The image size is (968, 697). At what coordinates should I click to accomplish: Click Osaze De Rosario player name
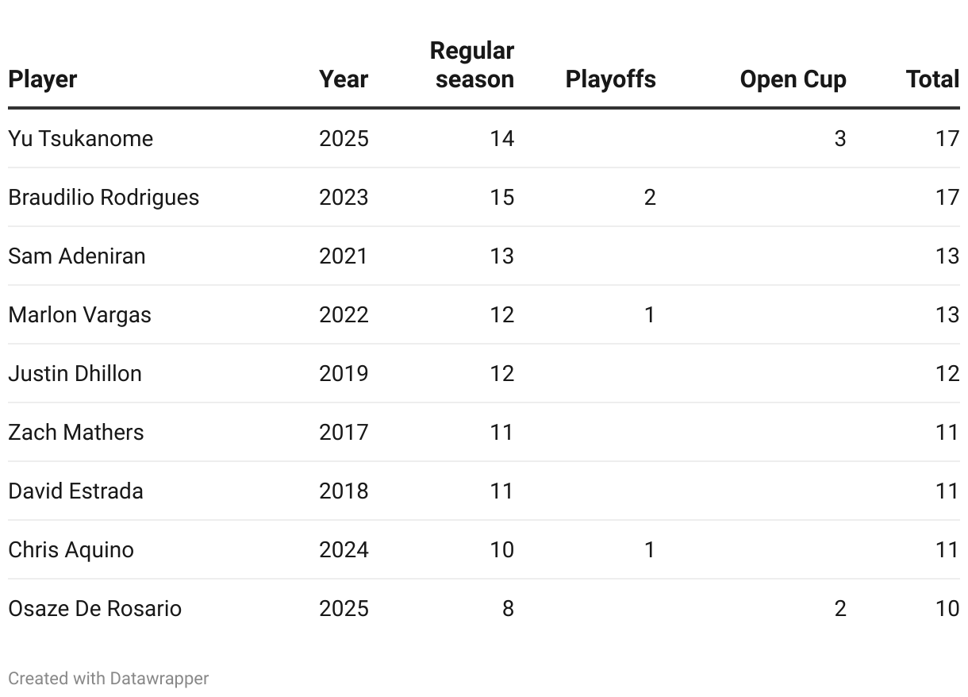95,608
